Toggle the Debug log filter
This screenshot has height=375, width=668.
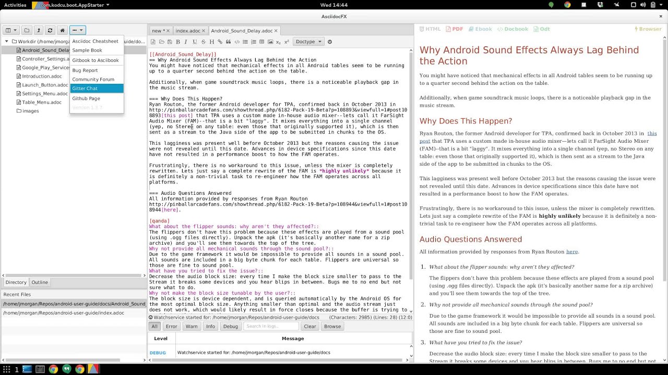(x=230, y=327)
